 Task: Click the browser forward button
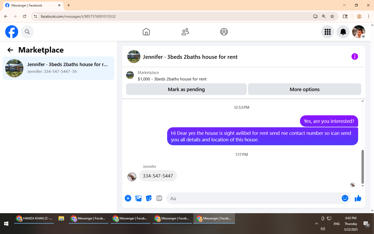[x=15, y=16]
